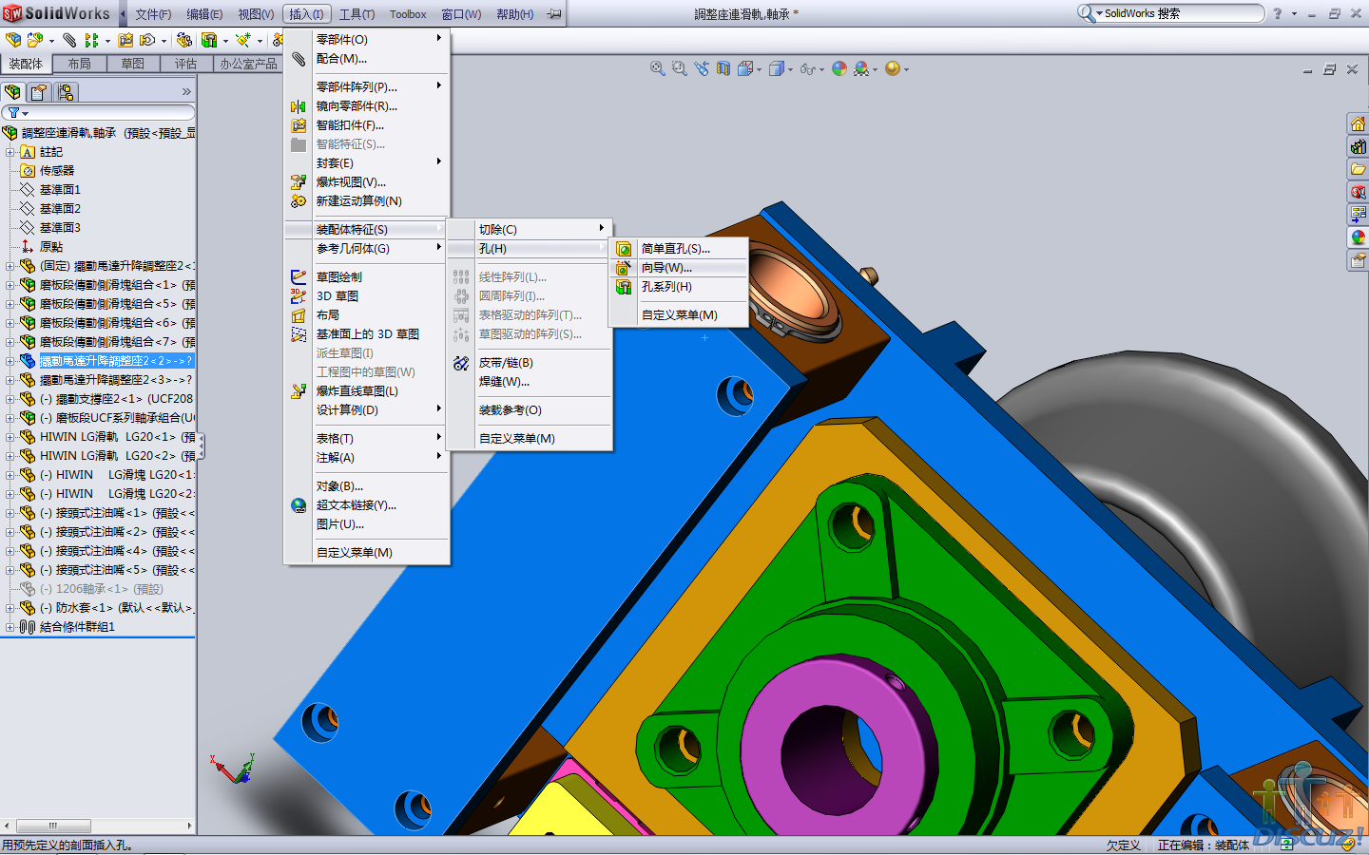
Task: Click the Hole Wizard icon in submenu
Action: coord(624,268)
